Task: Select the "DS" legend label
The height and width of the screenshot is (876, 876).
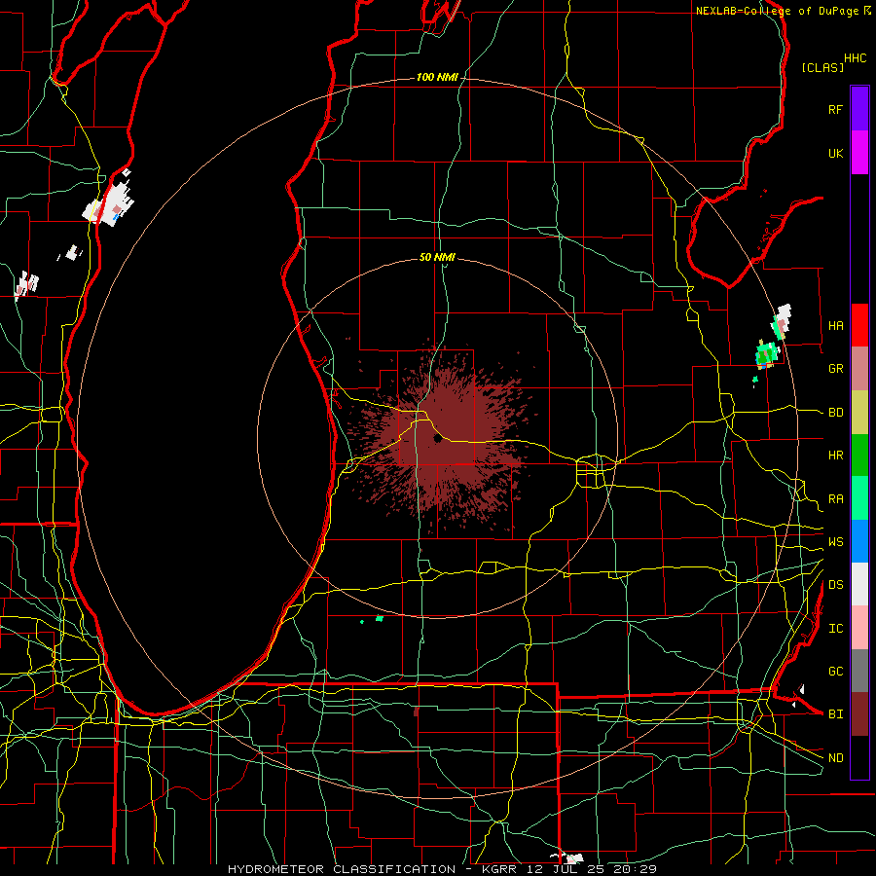Action: (x=835, y=585)
